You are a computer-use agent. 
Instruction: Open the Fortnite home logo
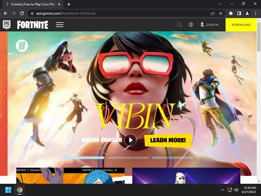point(33,25)
